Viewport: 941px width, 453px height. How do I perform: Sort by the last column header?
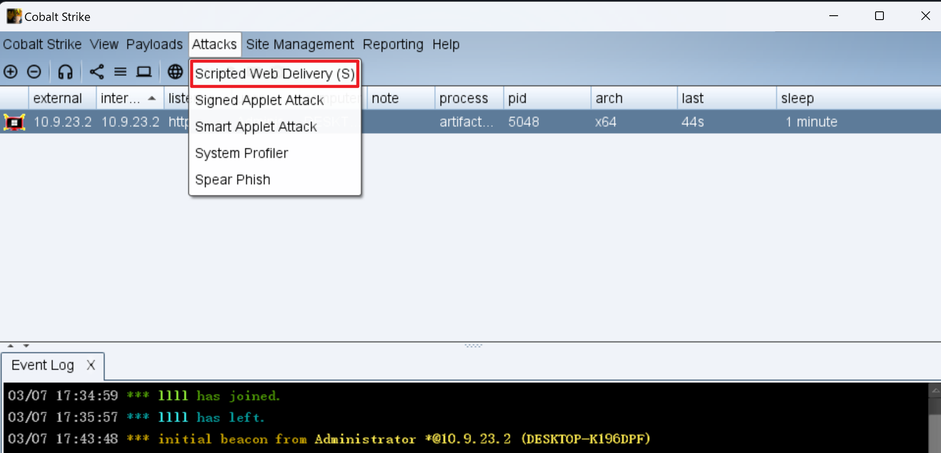click(727, 98)
